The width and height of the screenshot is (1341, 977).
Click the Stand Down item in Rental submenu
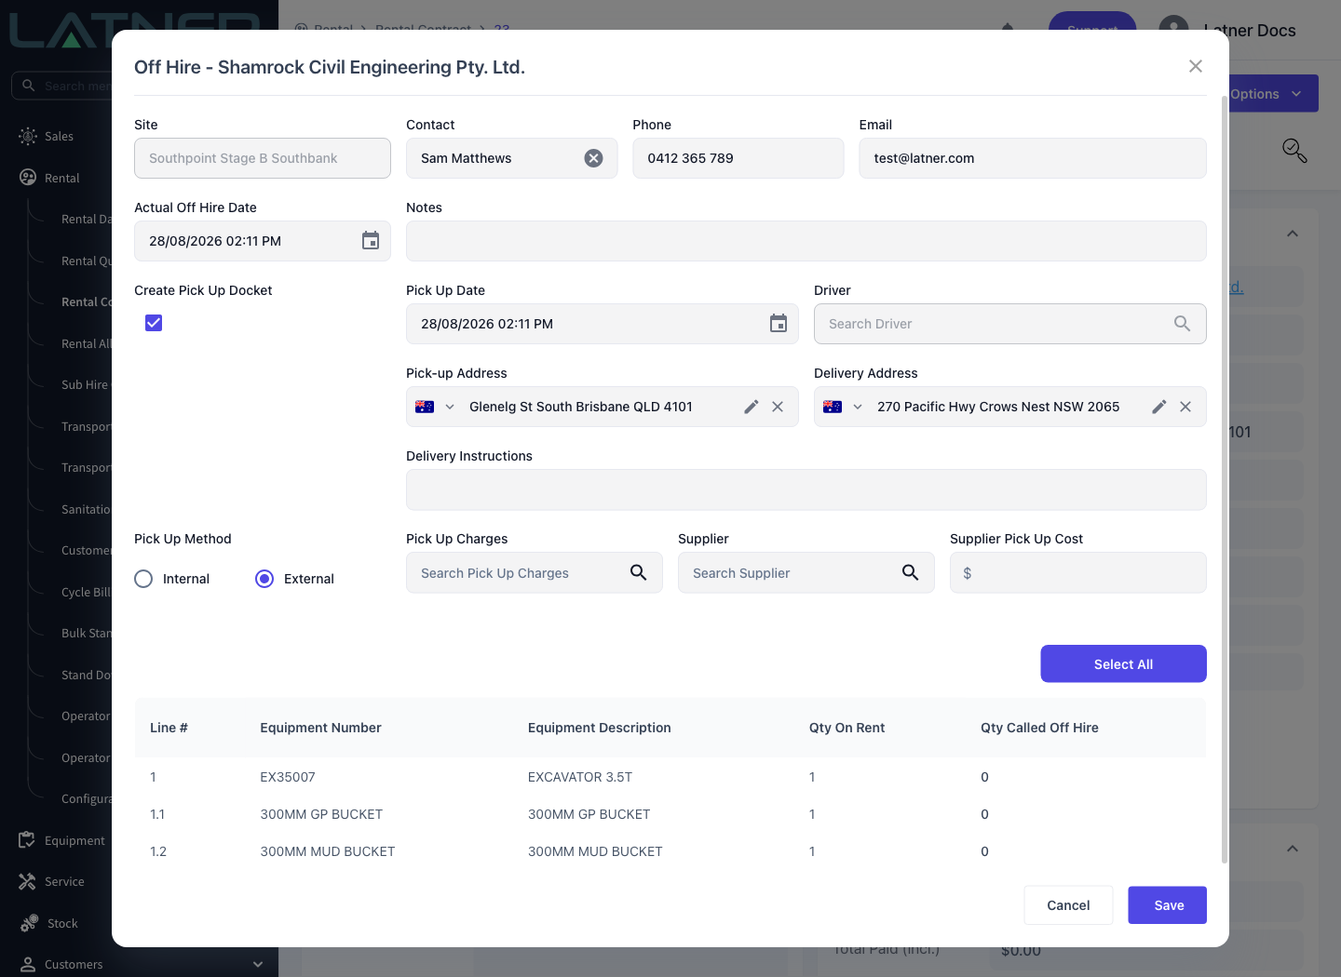pyautogui.click(x=86, y=675)
